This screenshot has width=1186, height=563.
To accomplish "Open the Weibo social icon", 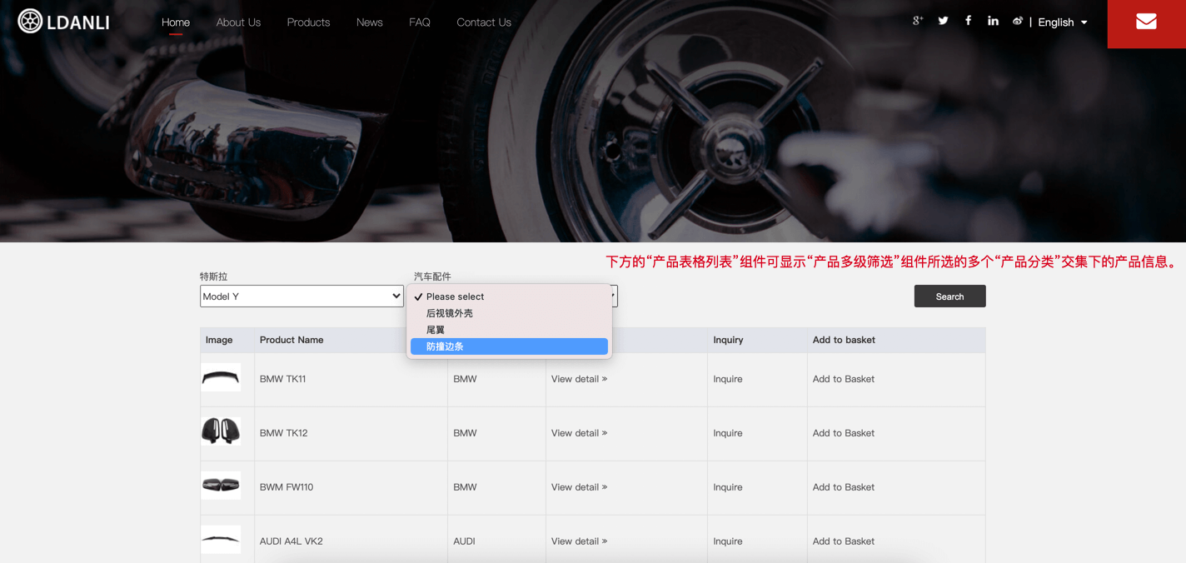I will coord(1017,21).
